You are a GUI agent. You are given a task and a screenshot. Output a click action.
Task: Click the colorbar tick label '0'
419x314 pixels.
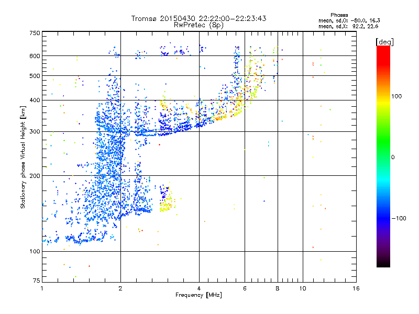(x=393, y=158)
